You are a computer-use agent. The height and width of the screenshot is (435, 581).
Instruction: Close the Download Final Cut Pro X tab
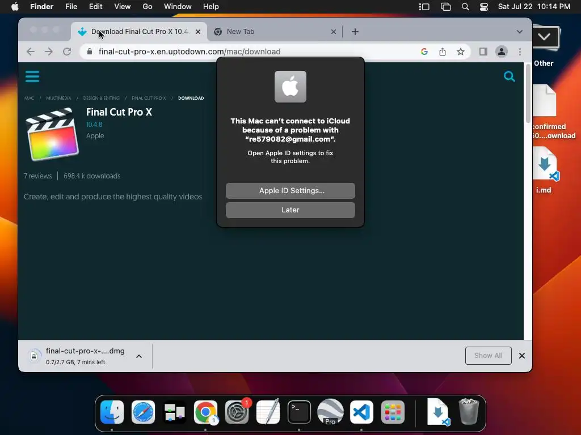pos(198,32)
